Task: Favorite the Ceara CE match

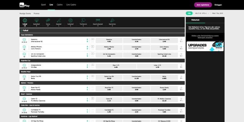Action: pos(181,99)
